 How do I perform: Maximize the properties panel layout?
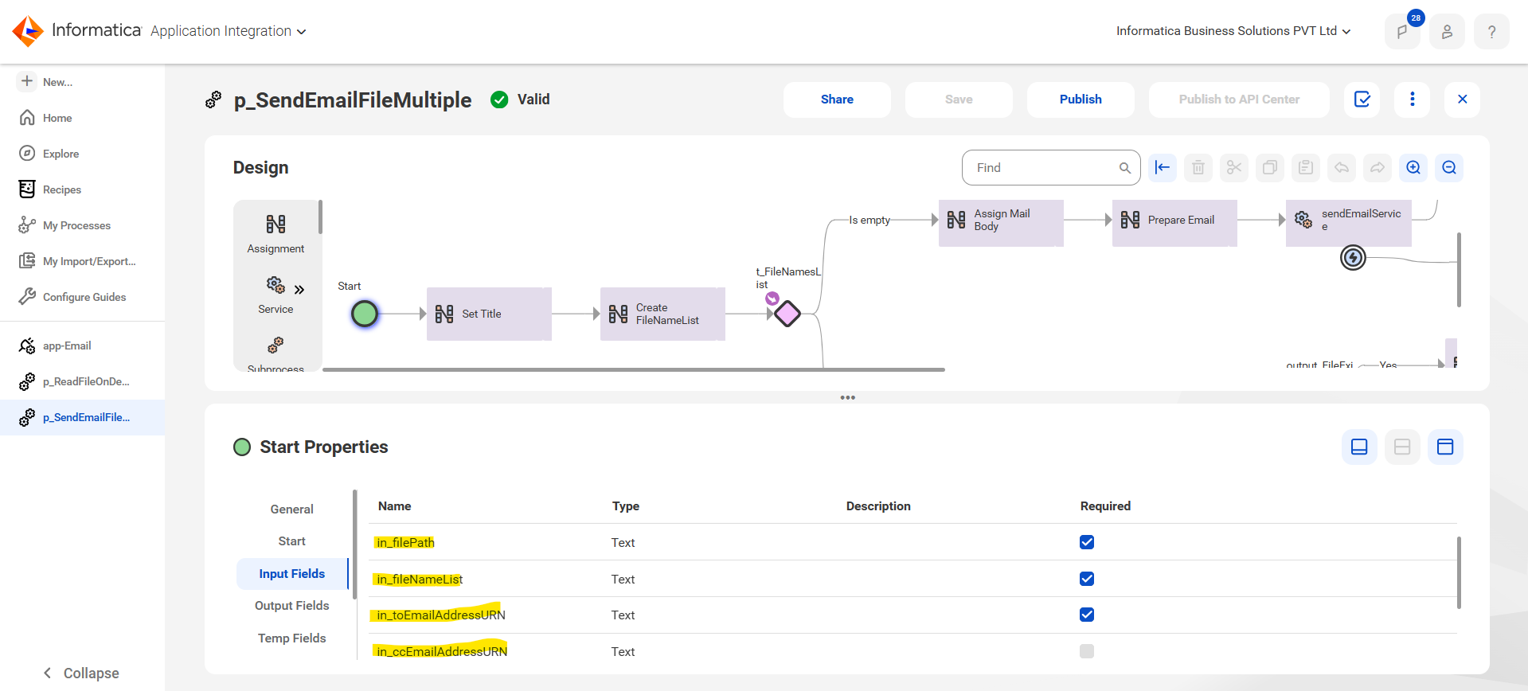1445,447
